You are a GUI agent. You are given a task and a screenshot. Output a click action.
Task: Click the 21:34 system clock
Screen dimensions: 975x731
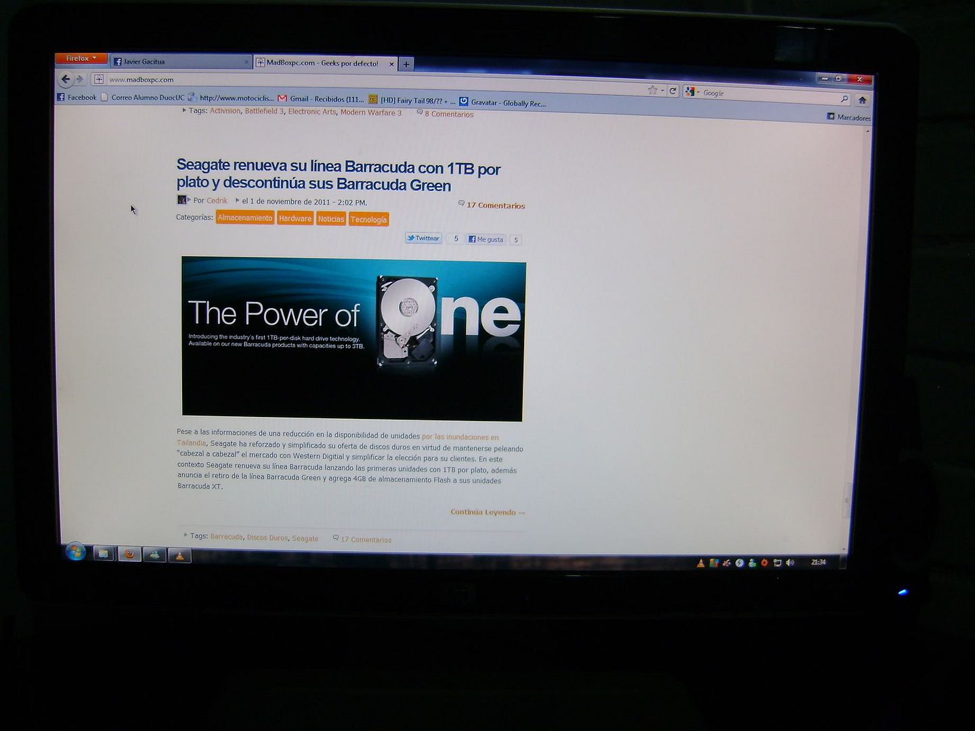[x=818, y=562]
